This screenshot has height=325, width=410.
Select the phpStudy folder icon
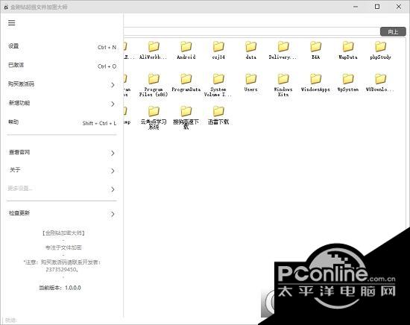(x=380, y=46)
